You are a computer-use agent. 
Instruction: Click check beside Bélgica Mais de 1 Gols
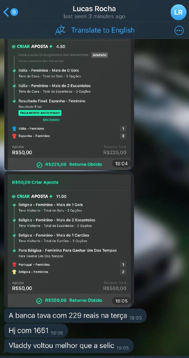point(14,205)
